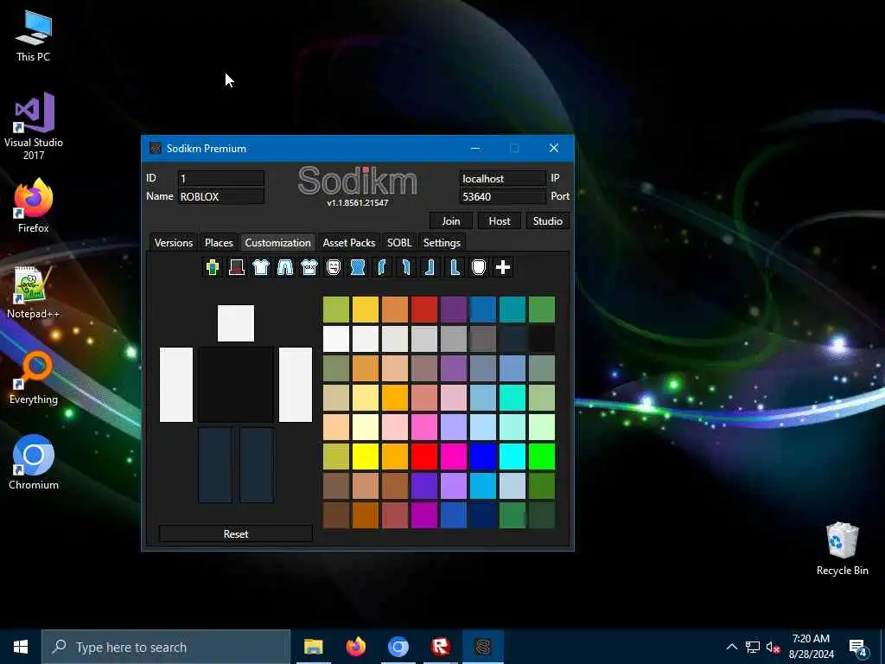885x664 pixels.
Task: Open Firefox from the taskbar
Action: coord(355,647)
